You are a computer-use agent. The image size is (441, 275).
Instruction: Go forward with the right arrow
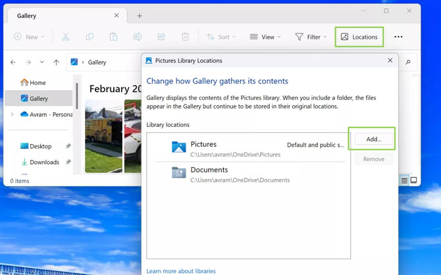pyautogui.click(x=28, y=62)
